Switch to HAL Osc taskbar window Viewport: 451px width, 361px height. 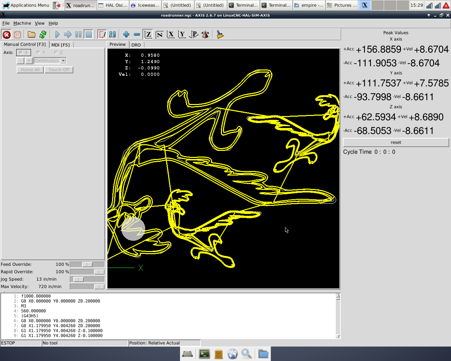(x=112, y=5)
